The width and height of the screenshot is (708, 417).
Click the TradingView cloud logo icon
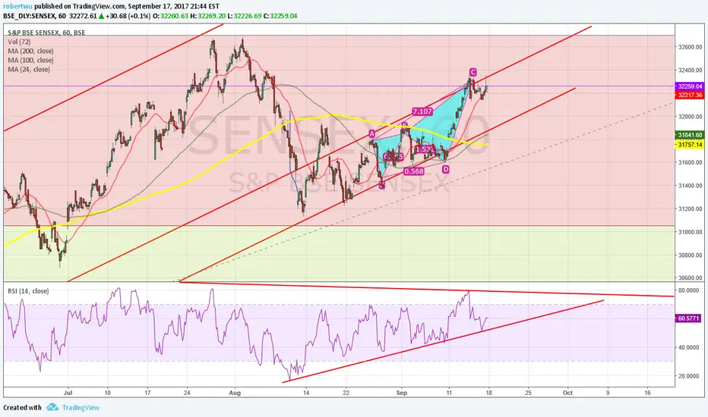52,407
